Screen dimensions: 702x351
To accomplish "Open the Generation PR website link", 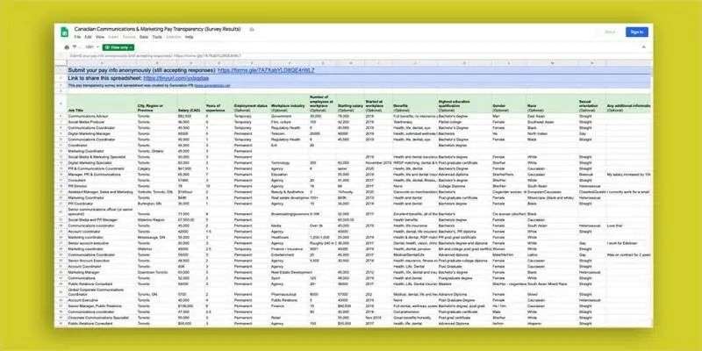I will click(212, 85).
